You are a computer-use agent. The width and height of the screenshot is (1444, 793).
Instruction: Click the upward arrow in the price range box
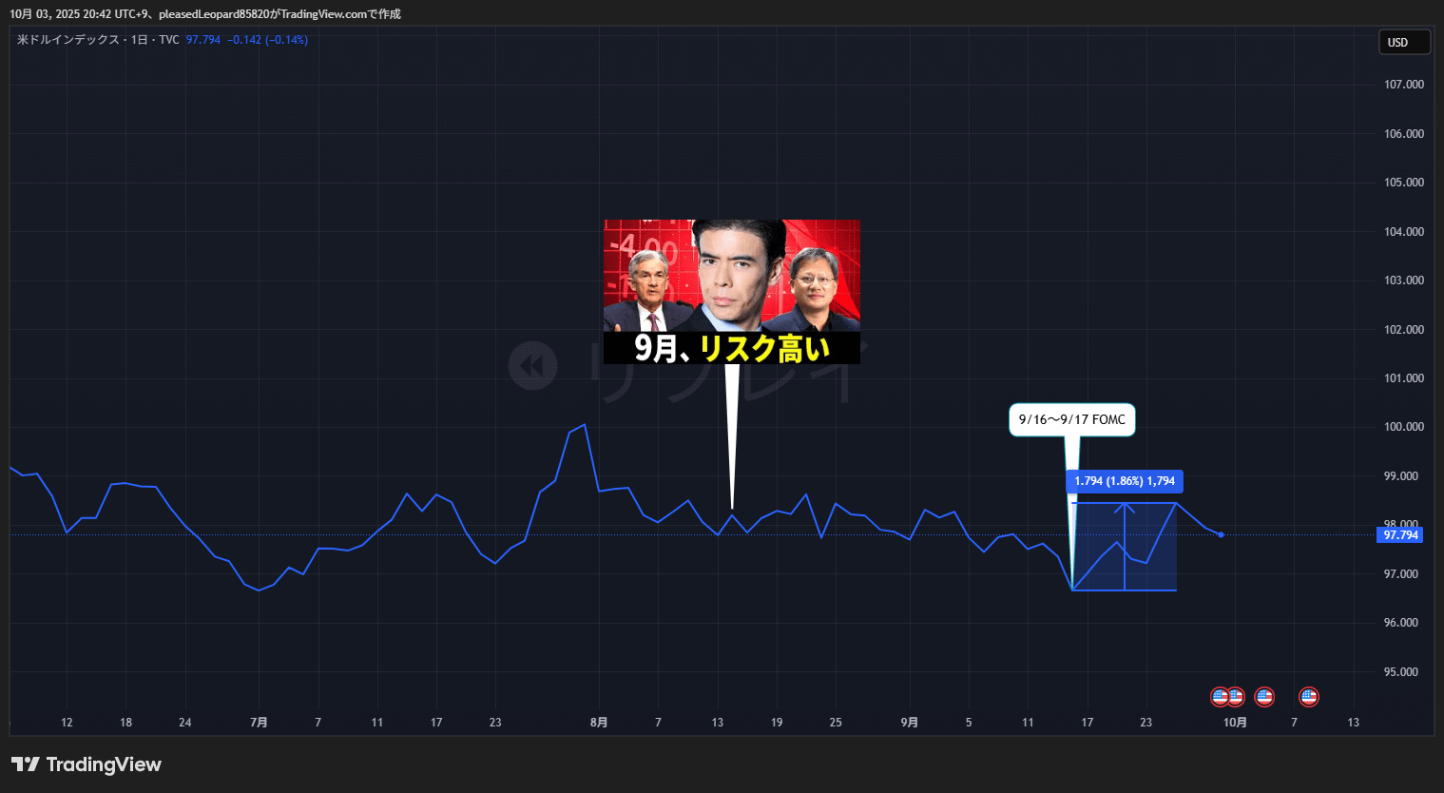1125,510
